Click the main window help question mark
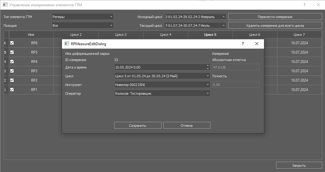The height and width of the screenshot is (172, 325). click(304, 5)
